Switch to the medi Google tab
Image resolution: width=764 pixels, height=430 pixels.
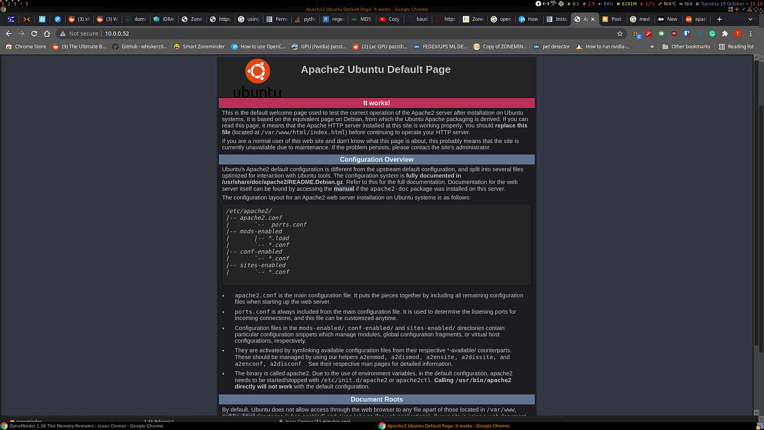click(x=641, y=19)
